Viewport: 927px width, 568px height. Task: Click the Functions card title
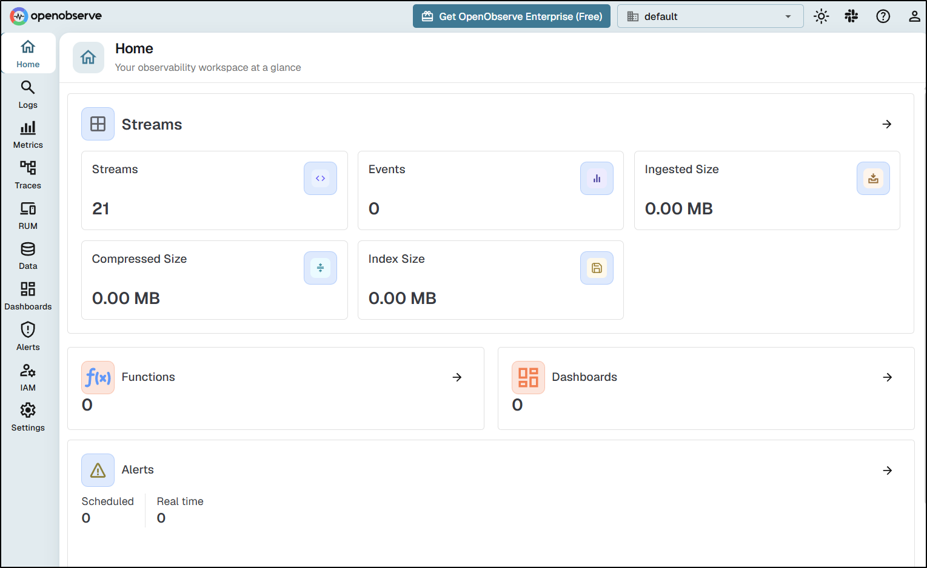pos(149,377)
